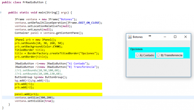Minimize the Botones window
Screen dimensions: 194x110
[165, 37]
